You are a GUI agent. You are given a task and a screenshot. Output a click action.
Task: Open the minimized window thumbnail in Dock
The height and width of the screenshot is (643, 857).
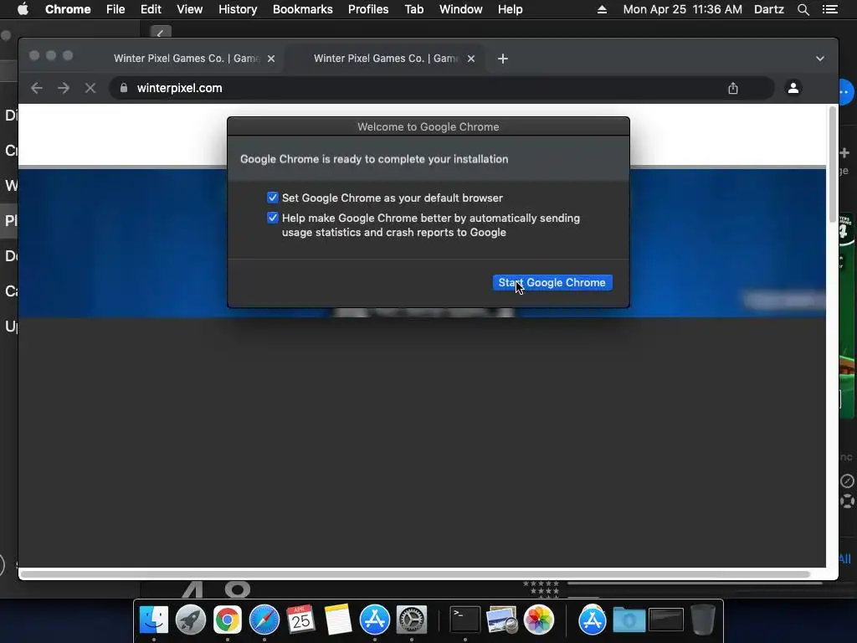[x=665, y=620]
